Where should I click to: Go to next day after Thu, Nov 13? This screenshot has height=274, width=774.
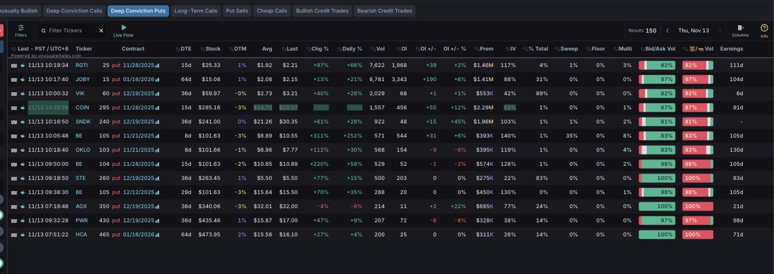pos(720,30)
